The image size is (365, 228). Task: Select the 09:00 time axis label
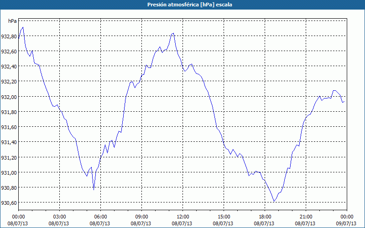tap(141, 217)
